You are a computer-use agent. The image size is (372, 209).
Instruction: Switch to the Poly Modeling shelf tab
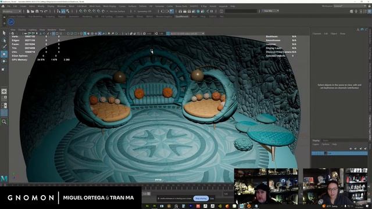[x=35, y=17]
